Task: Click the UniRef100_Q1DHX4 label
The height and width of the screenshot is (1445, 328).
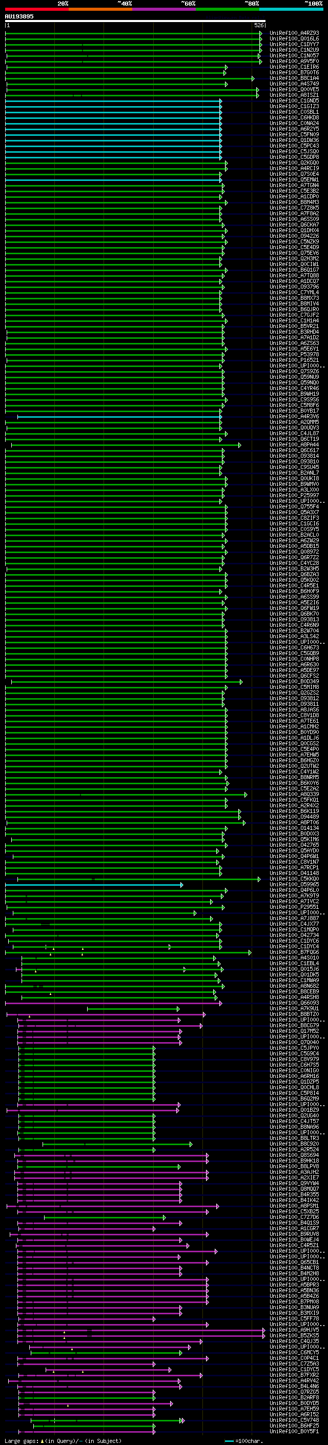Action: (x=294, y=231)
